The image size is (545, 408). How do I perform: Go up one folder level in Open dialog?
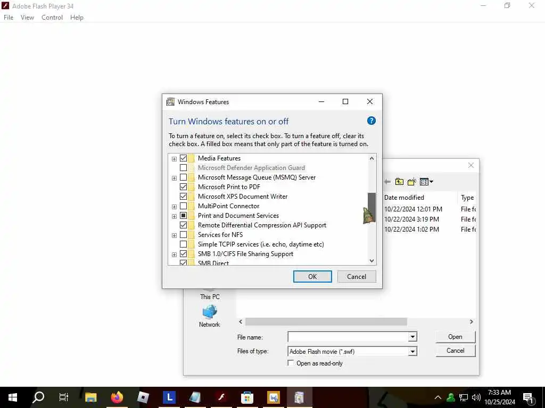click(x=399, y=182)
